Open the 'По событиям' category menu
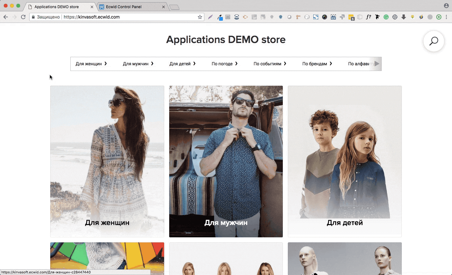The width and height of the screenshot is (452, 275). point(270,64)
